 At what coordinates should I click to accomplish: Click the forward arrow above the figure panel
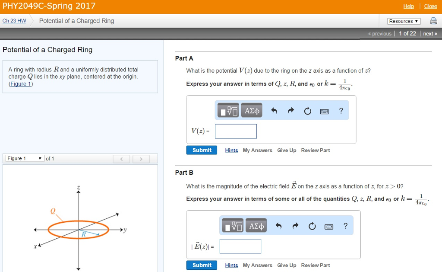pos(141,159)
